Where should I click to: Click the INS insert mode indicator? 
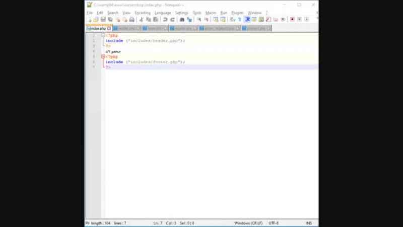(x=309, y=223)
